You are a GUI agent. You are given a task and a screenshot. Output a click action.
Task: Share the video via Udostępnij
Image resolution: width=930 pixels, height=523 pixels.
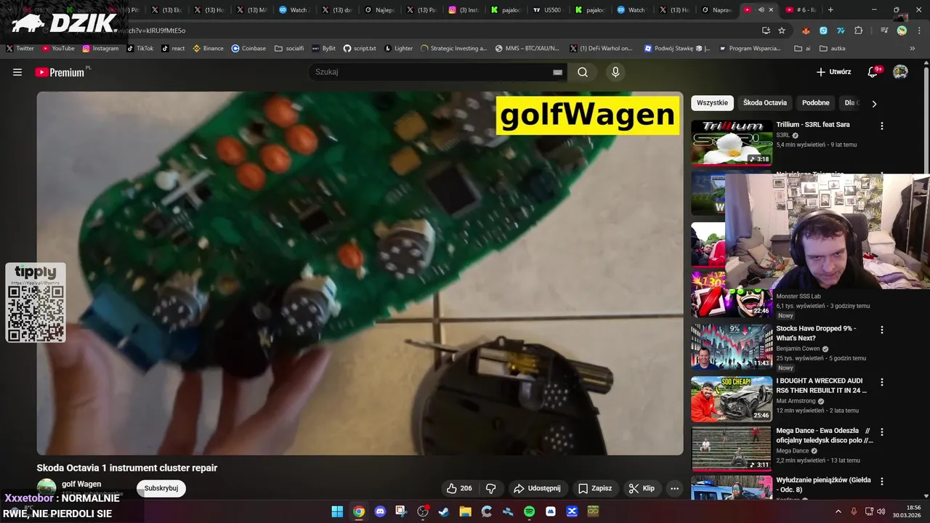(537, 488)
